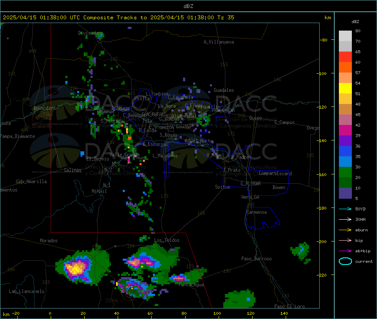This screenshot has height=319, width=377.
Task: Click the S_Rosas map label
Action: pyautogui.click(x=168, y=135)
